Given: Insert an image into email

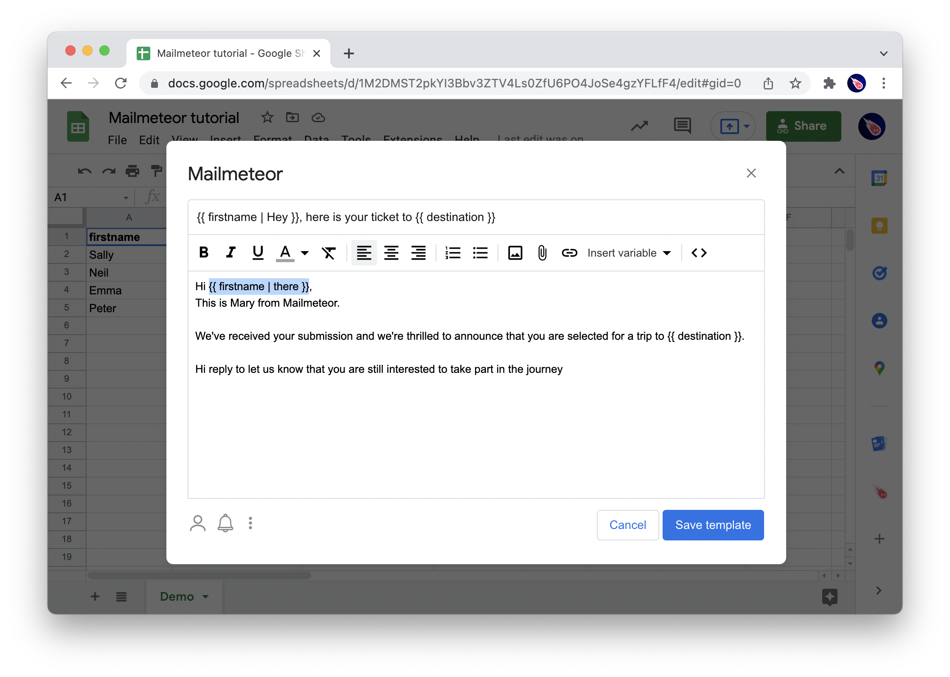Looking at the screenshot, I should coord(515,253).
